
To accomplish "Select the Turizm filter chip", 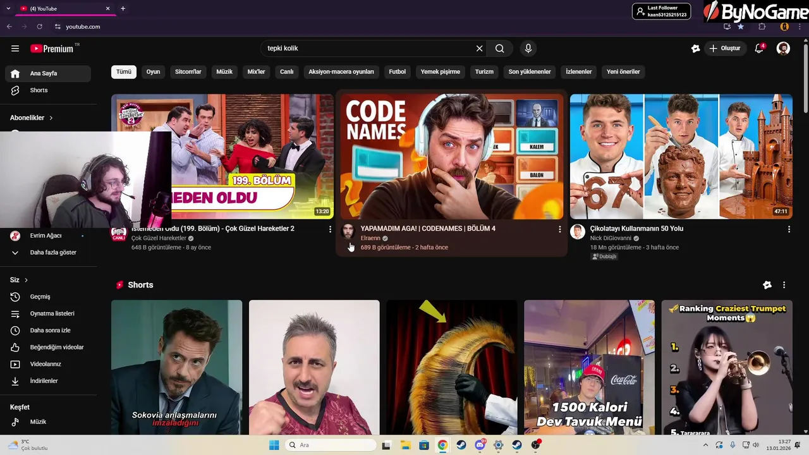I will point(484,71).
